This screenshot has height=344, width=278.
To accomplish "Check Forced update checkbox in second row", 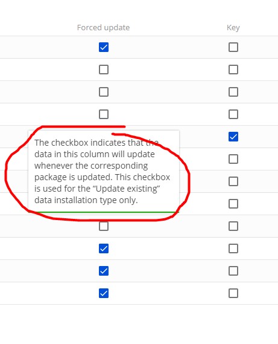I will tap(104, 70).
